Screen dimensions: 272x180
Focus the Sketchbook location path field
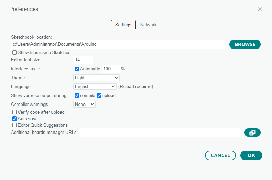[118, 44]
